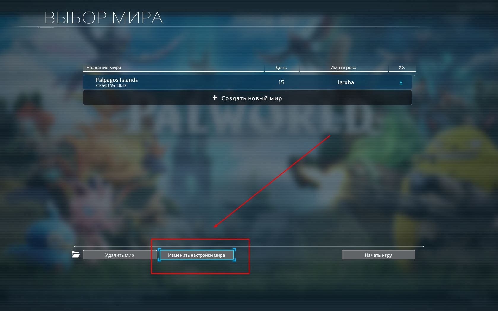Click the Название мира column header

point(104,68)
